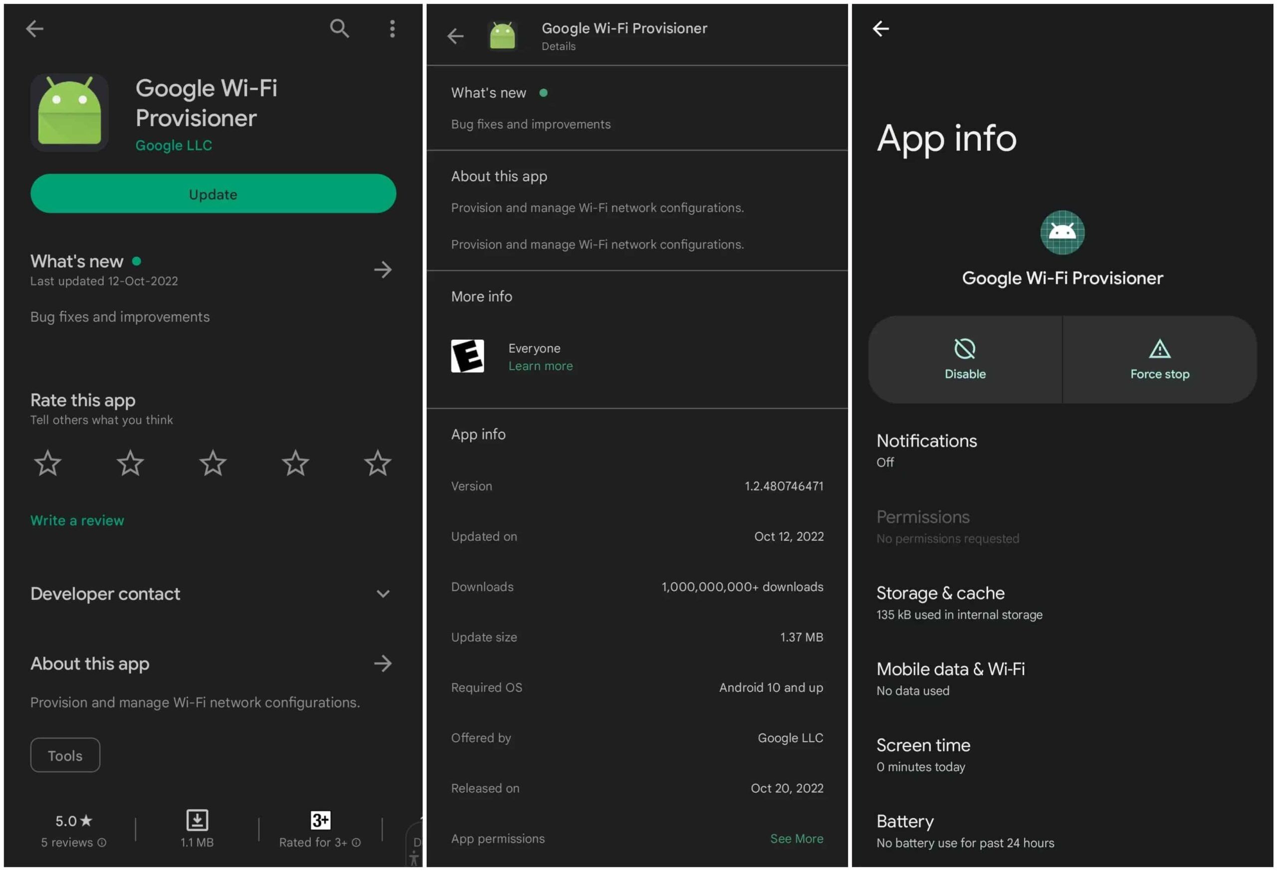Open Notifications settings marked Off

(926, 449)
